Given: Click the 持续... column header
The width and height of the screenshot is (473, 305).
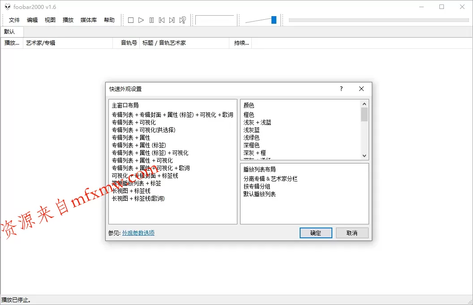Looking at the screenshot, I should (x=241, y=43).
